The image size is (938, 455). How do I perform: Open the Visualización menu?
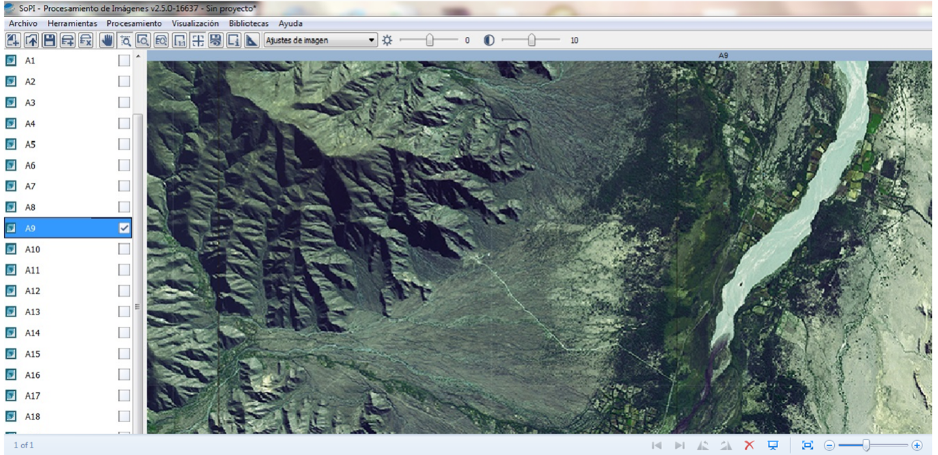point(195,23)
